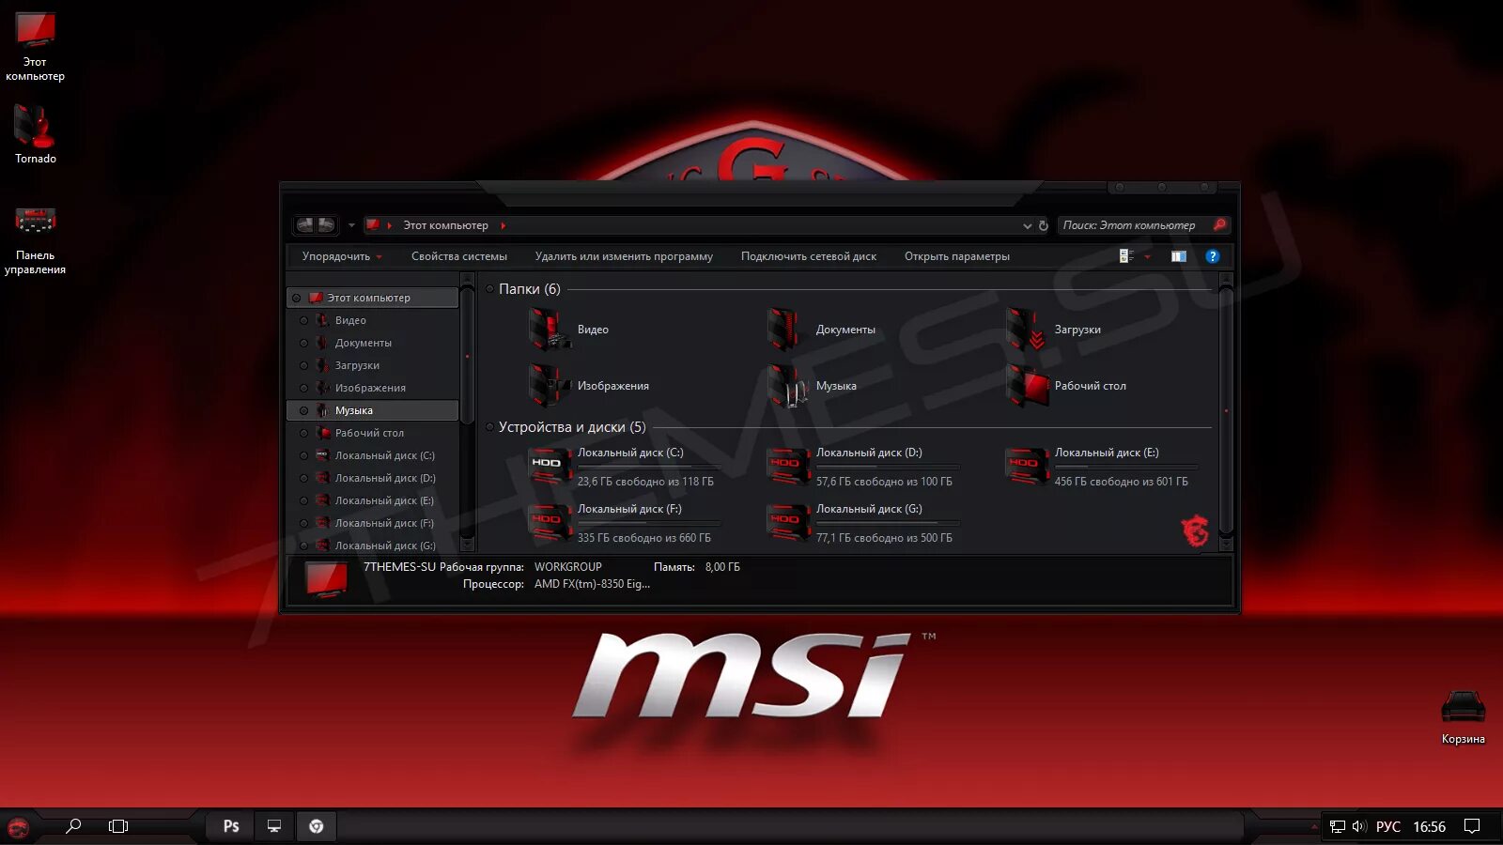Click the main pane vertical scrollbar

[1226, 412]
